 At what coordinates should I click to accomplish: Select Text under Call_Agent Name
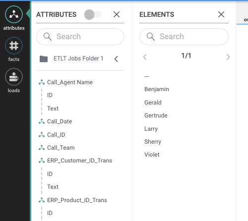point(53,109)
